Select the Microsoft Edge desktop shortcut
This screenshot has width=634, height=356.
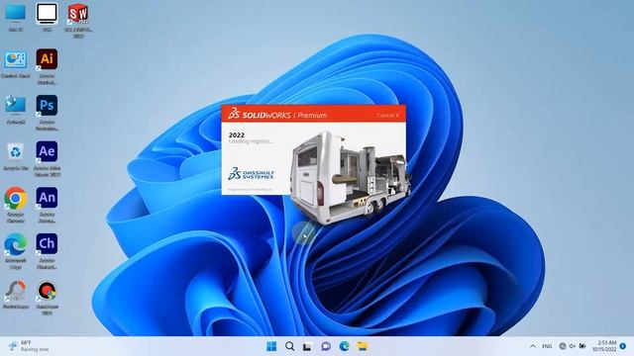pos(16,251)
